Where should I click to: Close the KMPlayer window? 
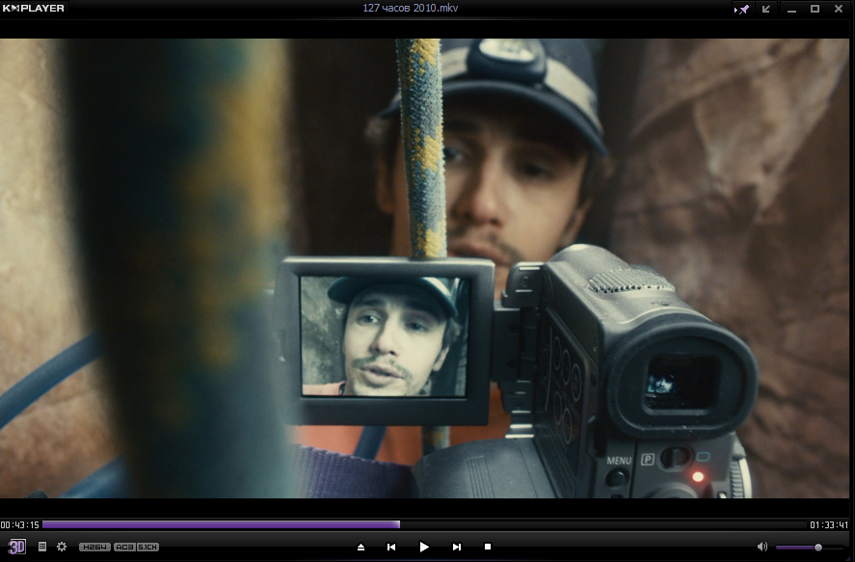pyautogui.click(x=839, y=9)
